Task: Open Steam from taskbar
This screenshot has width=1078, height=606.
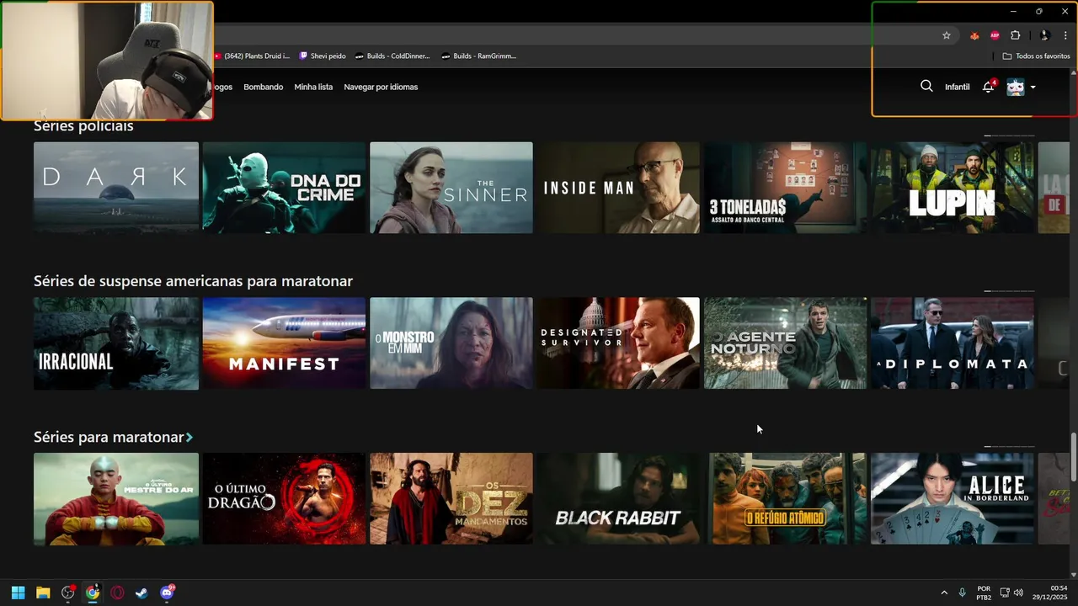Action: pos(141,593)
